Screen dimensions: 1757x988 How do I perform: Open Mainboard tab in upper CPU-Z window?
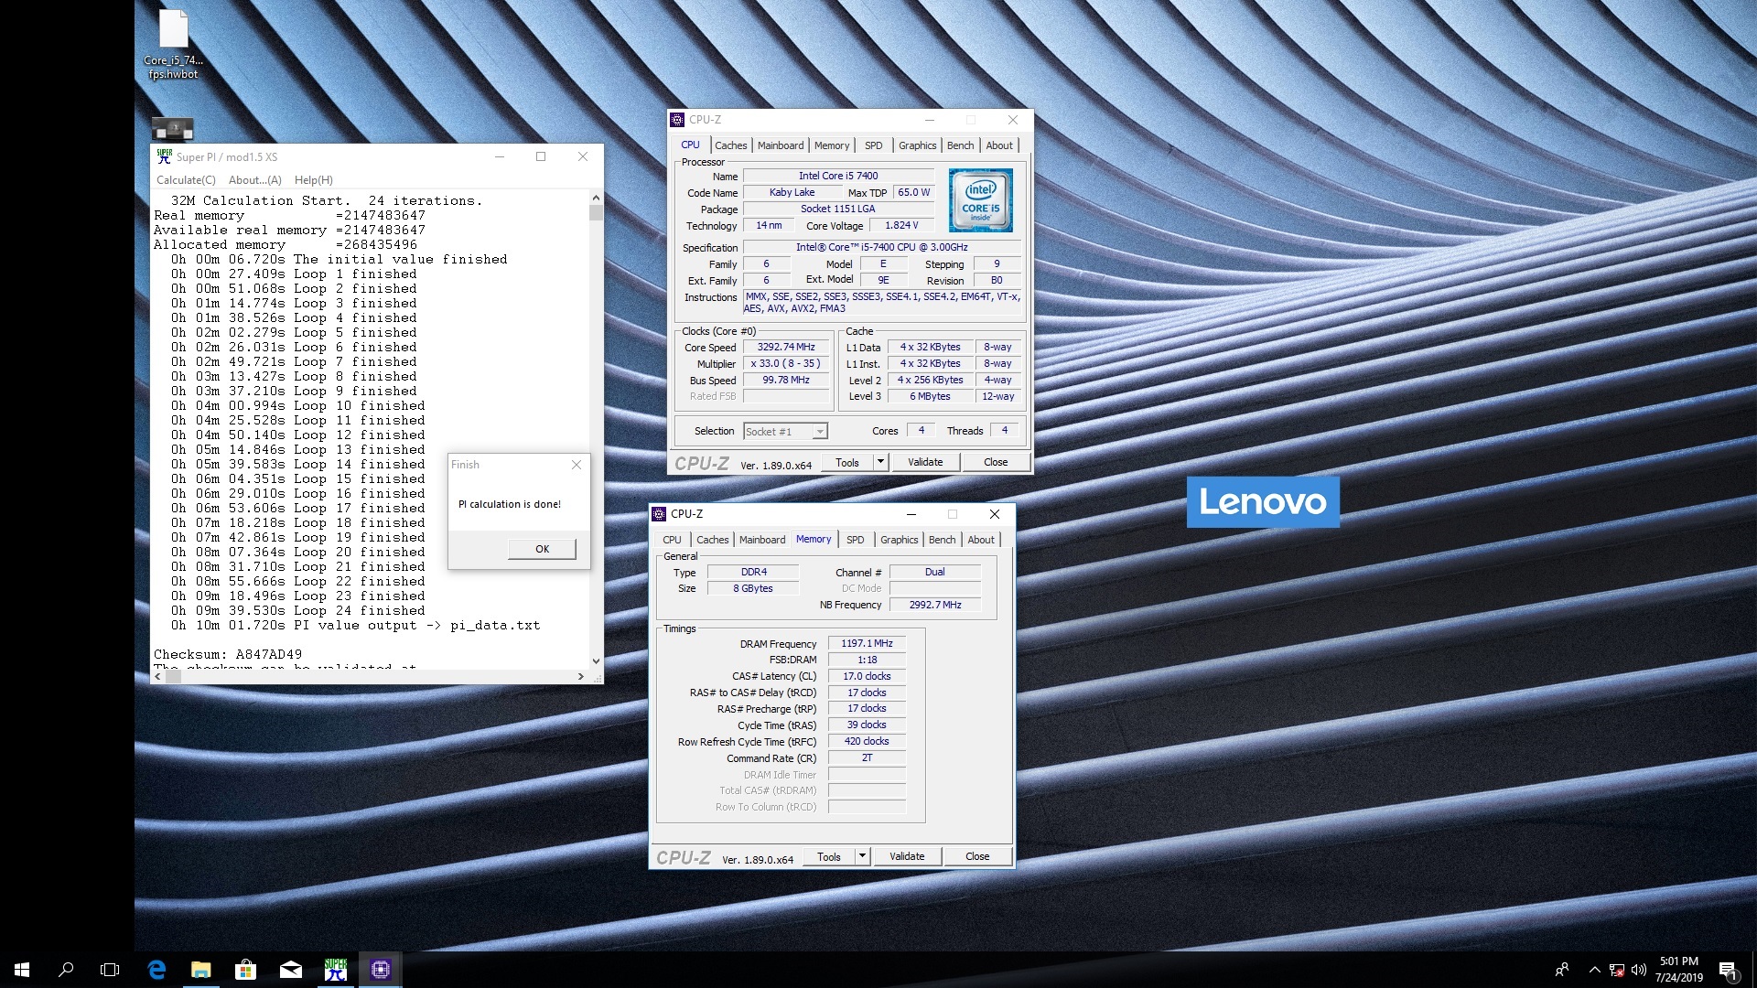pyautogui.click(x=781, y=145)
